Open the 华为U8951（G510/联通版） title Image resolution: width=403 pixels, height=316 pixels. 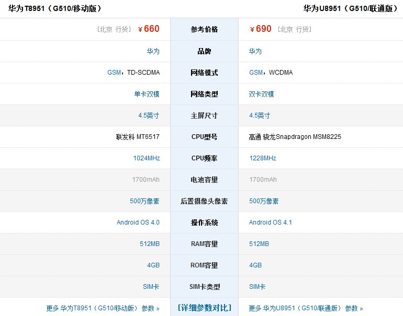[x=351, y=8]
